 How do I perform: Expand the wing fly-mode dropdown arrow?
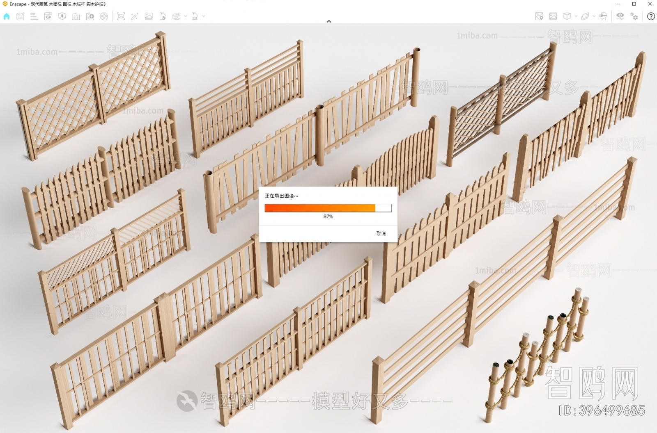594,16
